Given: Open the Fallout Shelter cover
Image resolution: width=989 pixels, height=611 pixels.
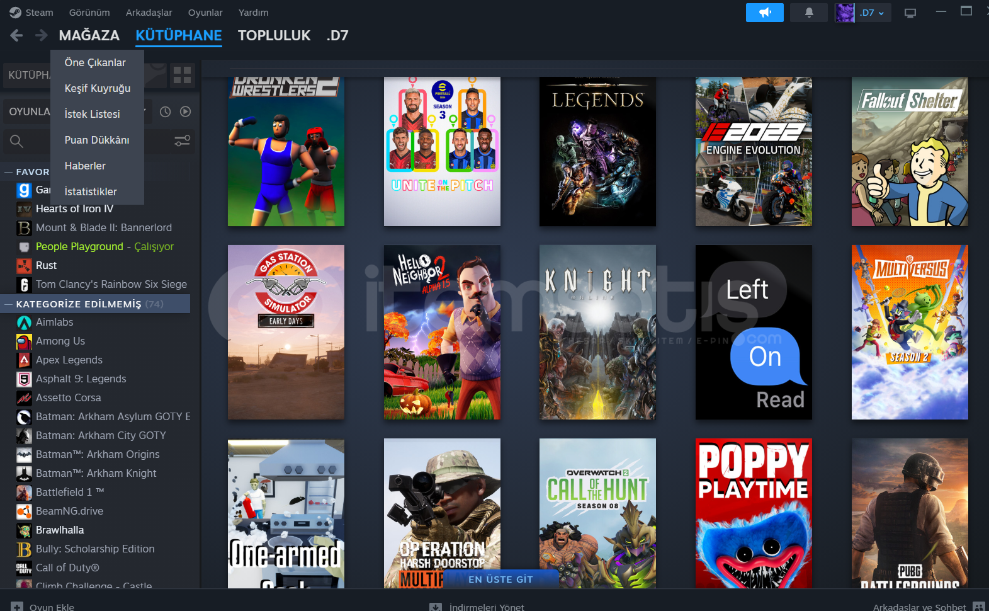Looking at the screenshot, I should pos(910,151).
